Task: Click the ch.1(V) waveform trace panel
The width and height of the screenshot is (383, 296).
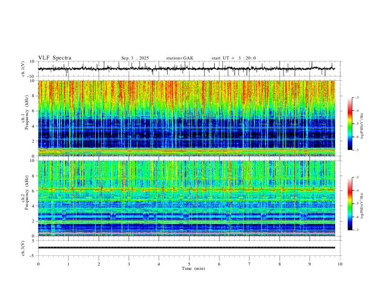Action: click(x=190, y=69)
